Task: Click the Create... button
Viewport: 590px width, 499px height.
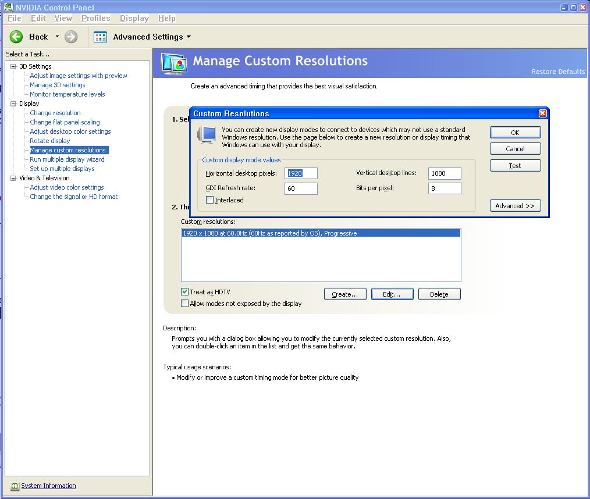Action: [x=345, y=294]
